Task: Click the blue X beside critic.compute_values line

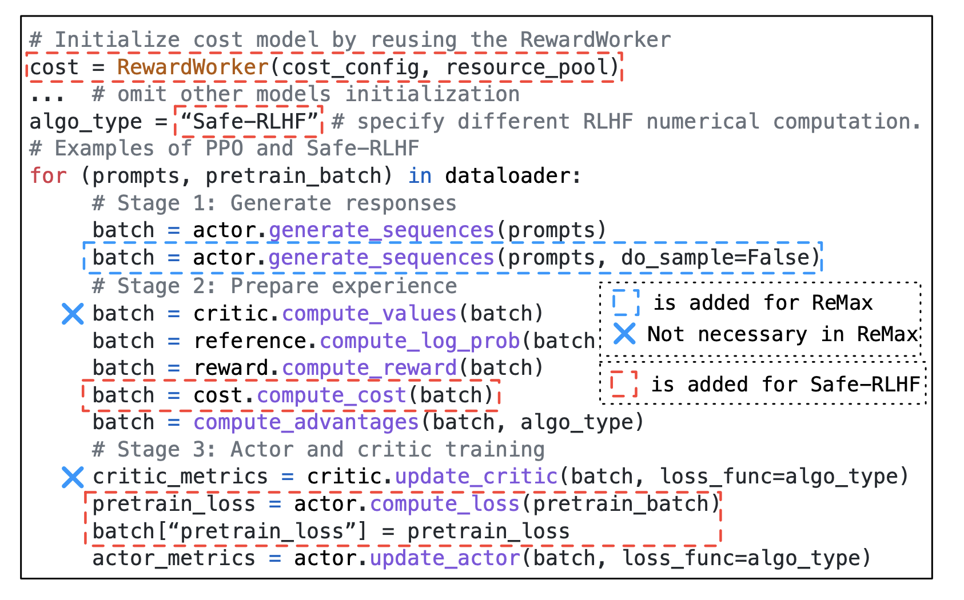Action: point(73,314)
